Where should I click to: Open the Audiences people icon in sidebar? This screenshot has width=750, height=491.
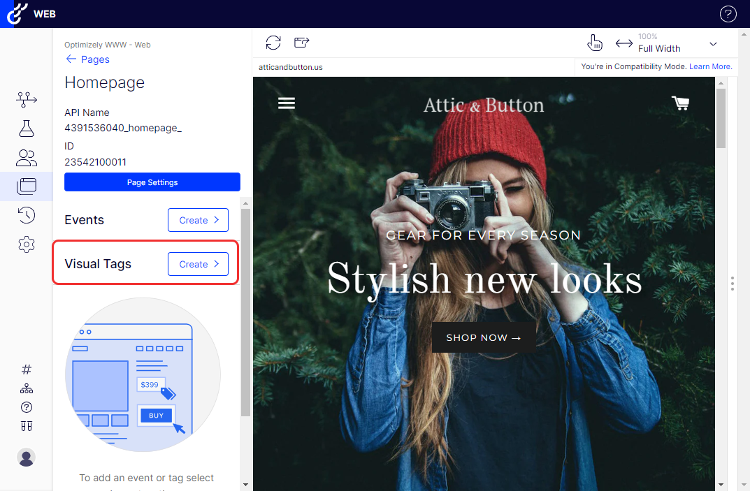point(27,158)
